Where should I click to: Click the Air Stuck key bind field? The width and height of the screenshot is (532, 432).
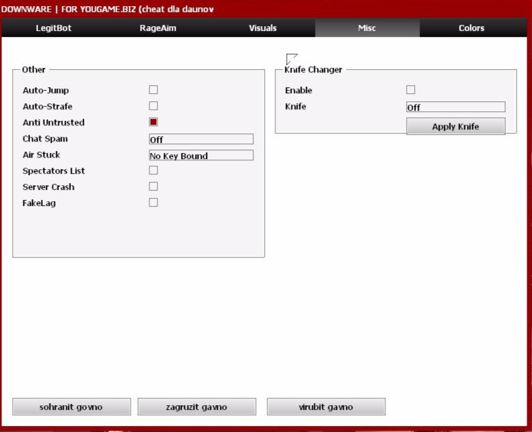coord(201,156)
